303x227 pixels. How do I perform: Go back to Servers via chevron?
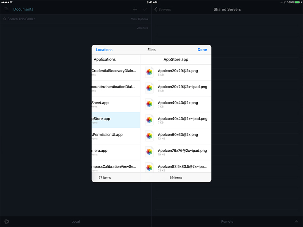[x=156, y=9]
